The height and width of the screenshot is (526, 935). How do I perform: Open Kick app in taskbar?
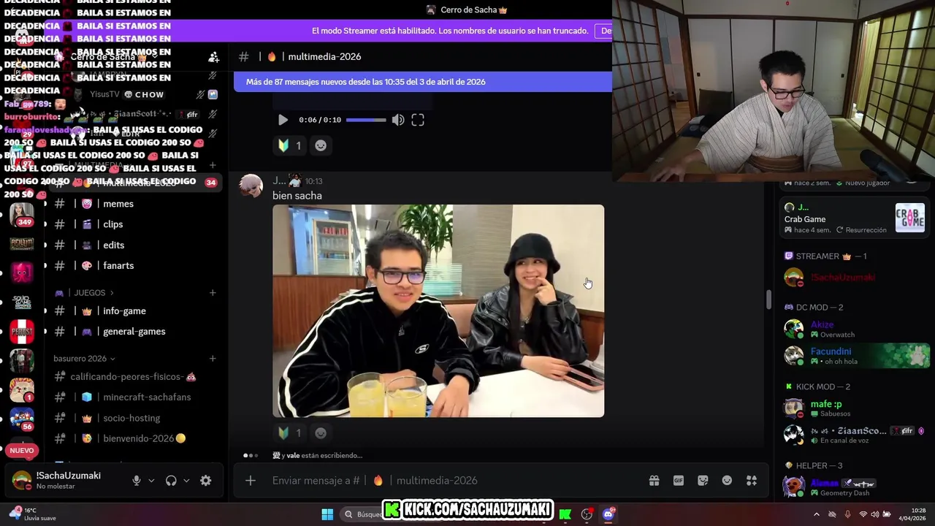[x=565, y=514]
